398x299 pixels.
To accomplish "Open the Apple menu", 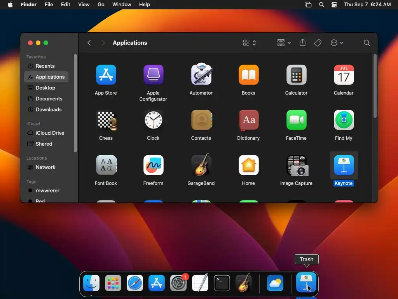I will tap(10, 5).
